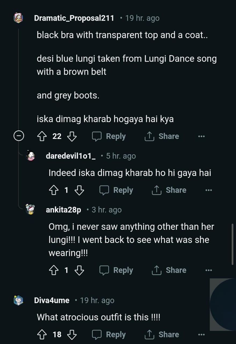Collapse the Dramatic_Proposal211 comment thread
The width and height of the screenshot is (236, 344).
coord(19,136)
